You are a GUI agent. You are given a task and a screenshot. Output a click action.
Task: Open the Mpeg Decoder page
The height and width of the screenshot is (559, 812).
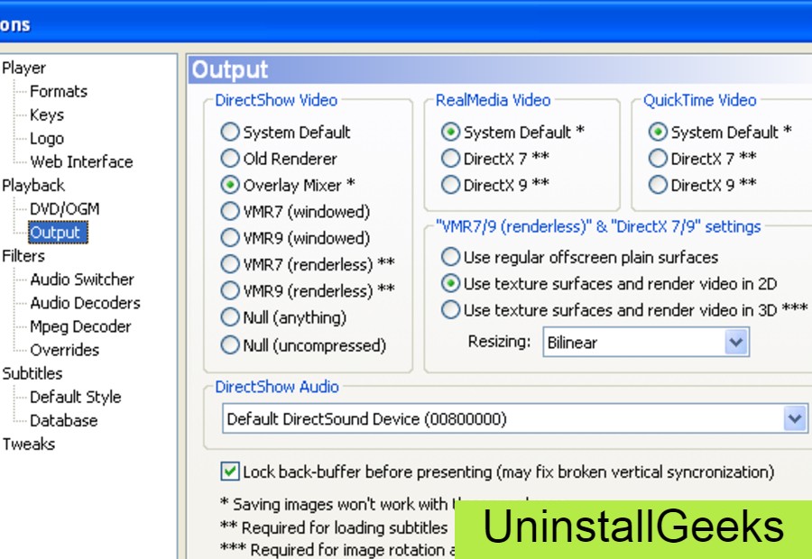click(80, 326)
